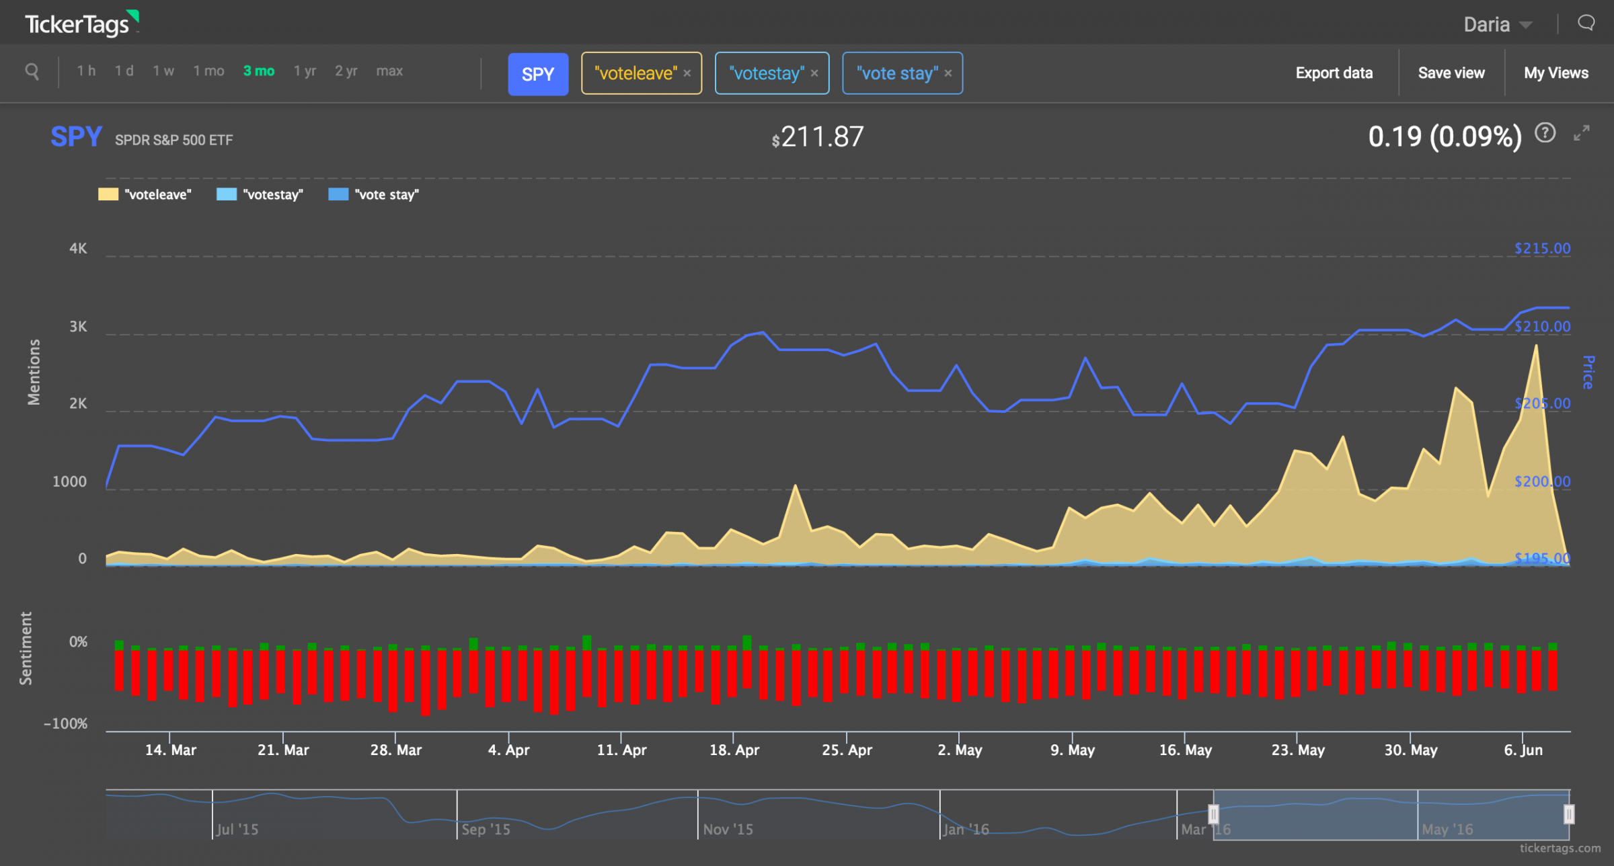Viewport: 1614px width, 866px height.
Task: Click Jan '16 in the navigator timeline
Action: pos(966,829)
